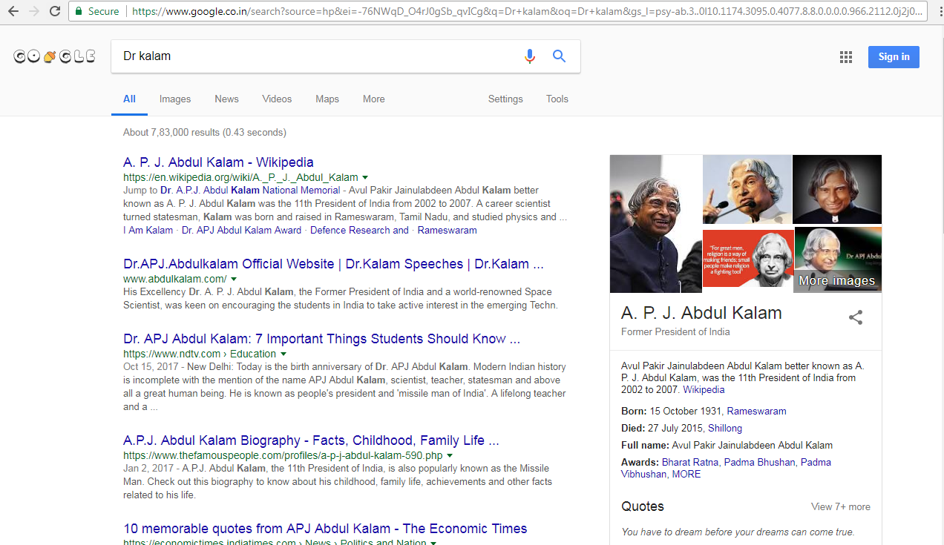Viewport: 944px width, 545px height.
Task: Open search Settings menu
Action: coord(505,99)
